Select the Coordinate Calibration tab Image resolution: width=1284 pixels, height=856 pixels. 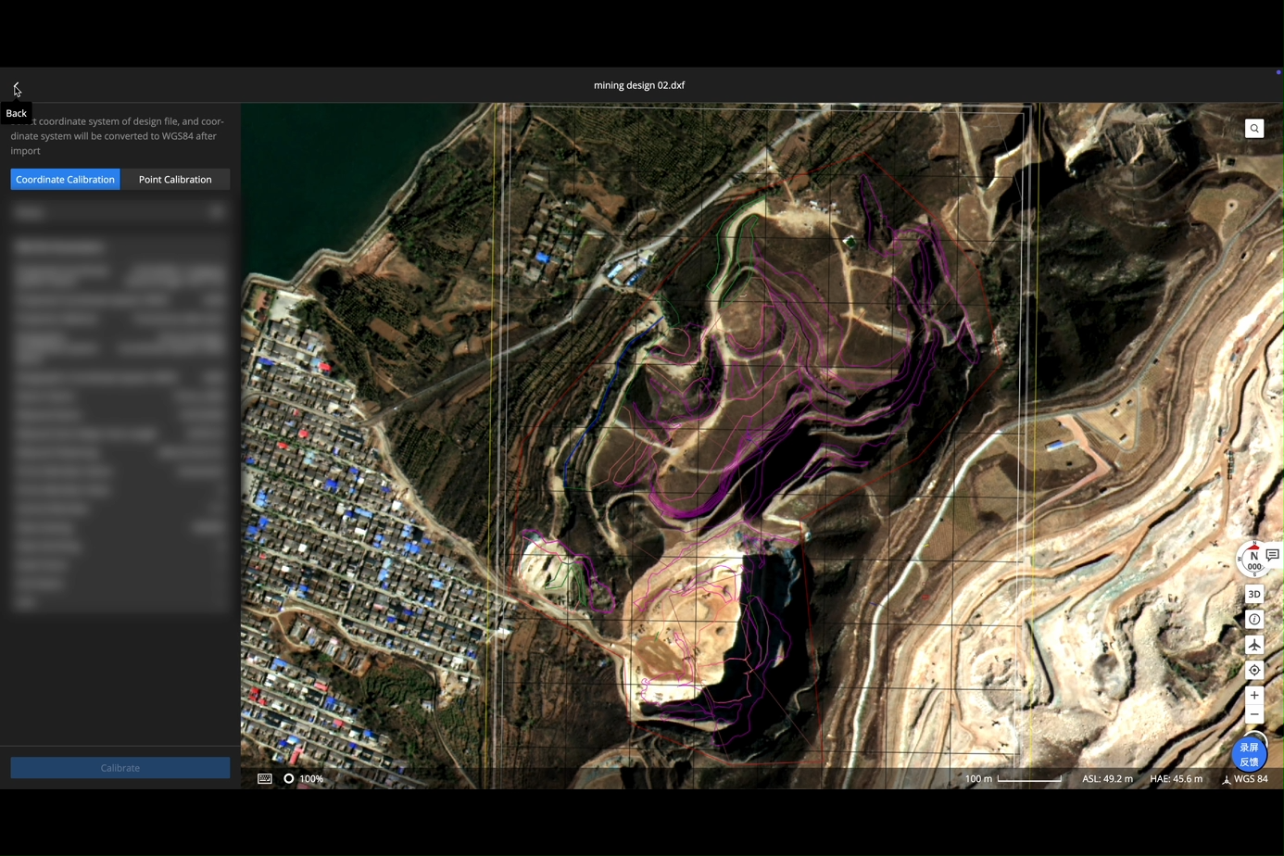coord(65,180)
